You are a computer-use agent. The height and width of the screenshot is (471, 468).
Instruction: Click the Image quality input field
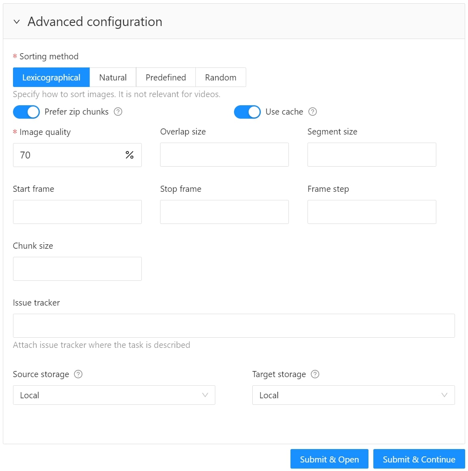(x=69, y=155)
